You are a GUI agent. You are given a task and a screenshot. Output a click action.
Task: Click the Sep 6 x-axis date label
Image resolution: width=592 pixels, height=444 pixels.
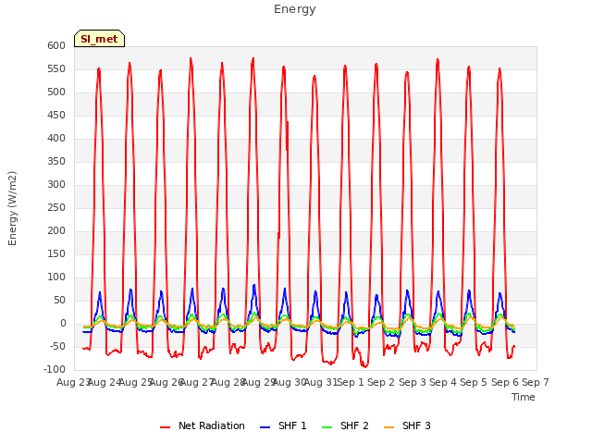click(x=505, y=382)
